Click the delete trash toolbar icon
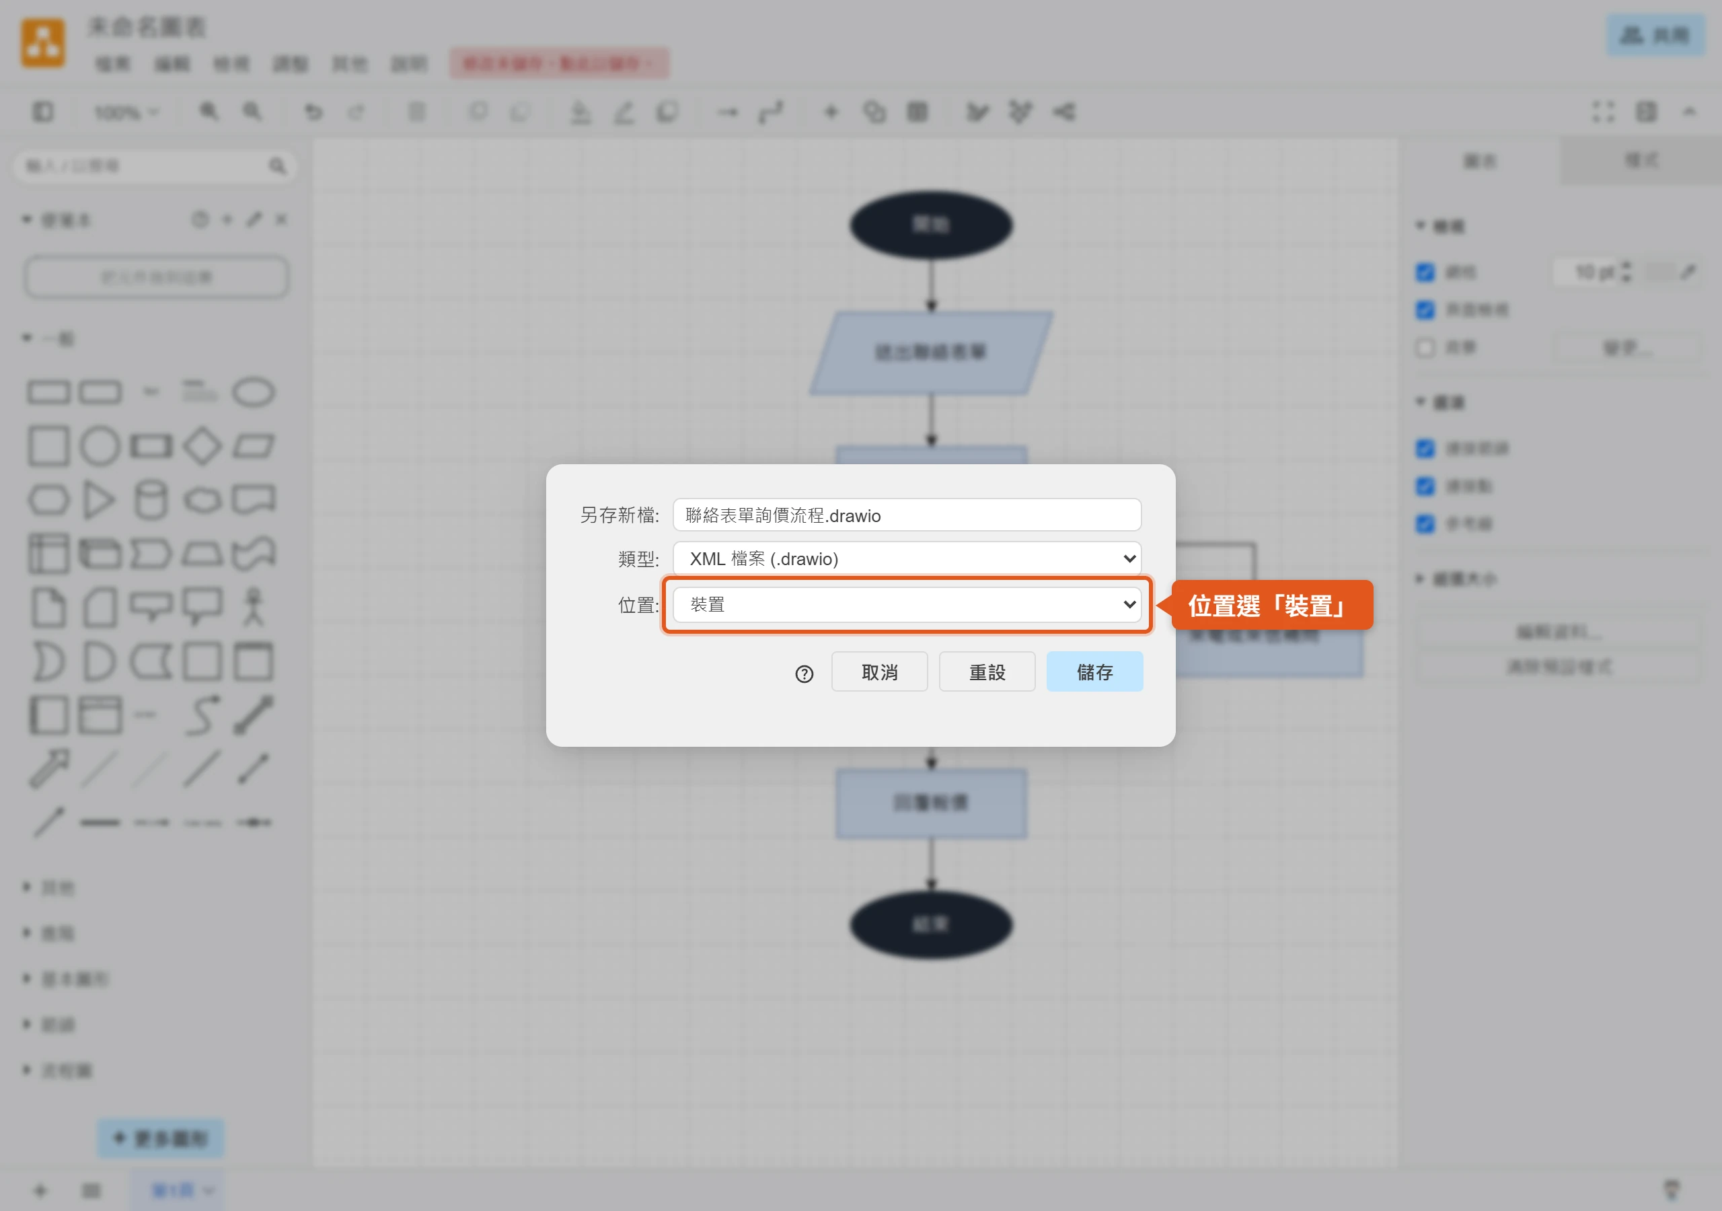Screen dimensions: 1722x1211 coord(417,112)
